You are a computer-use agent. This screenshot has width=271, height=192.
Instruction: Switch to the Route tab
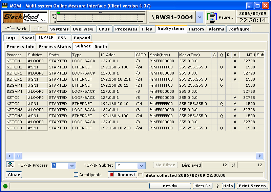[x=101, y=47]
